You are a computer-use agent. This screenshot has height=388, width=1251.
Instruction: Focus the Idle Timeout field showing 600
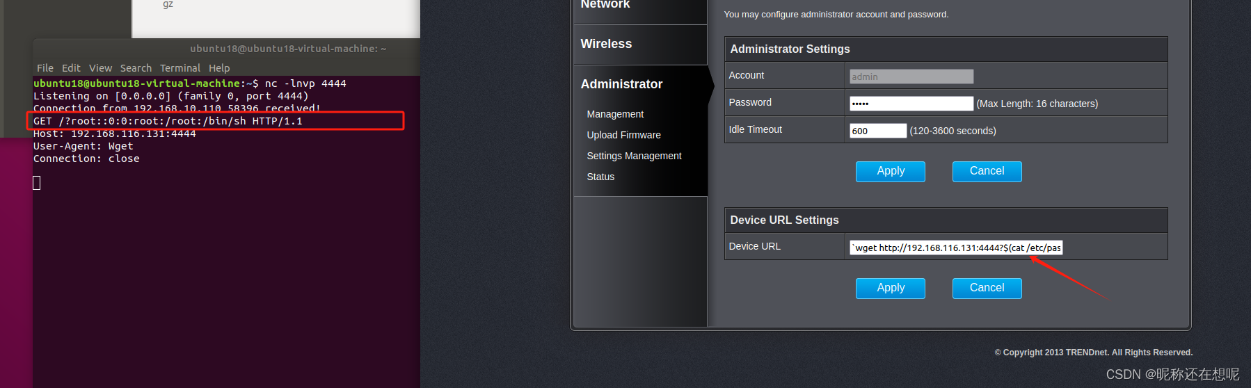(x=877, y=131)
